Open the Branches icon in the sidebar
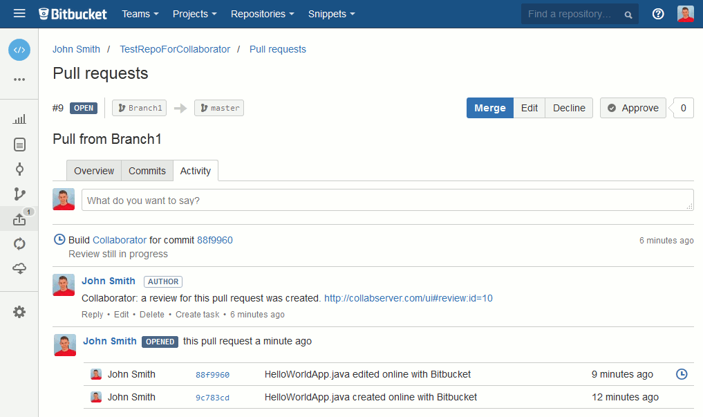Screen dimensions: 703x417 19,194
